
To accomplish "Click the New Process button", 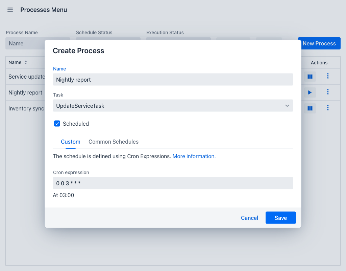I will [319, 43].
